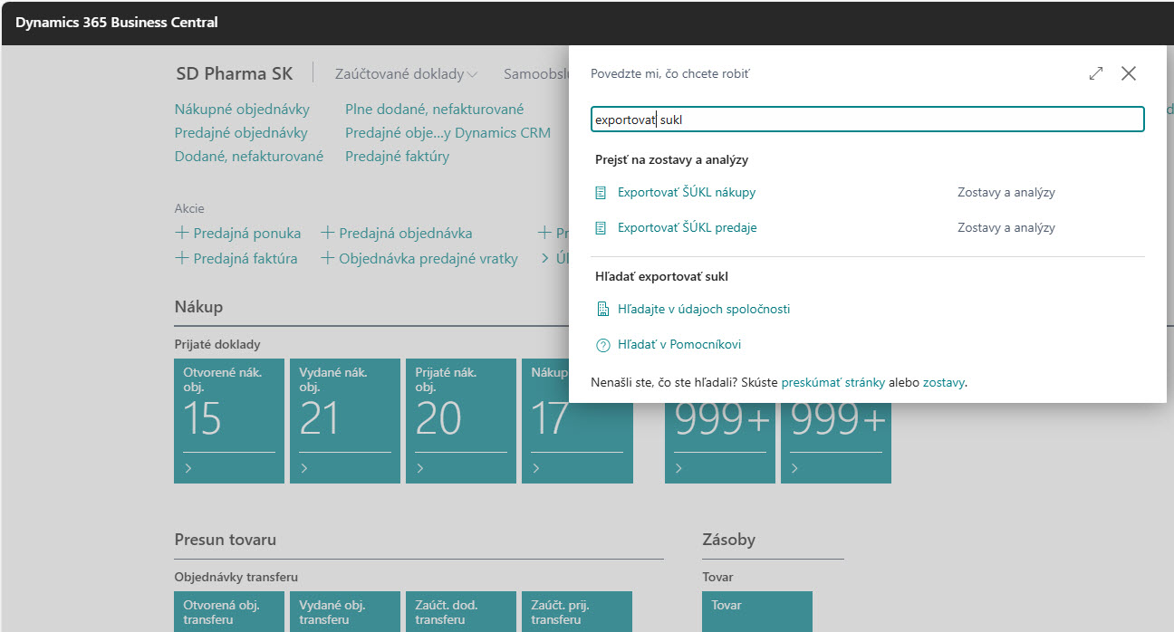The width and height of the screenshot is (1174, 632).
Task: Follow the preskúmať stránky link
Action: 832,382
